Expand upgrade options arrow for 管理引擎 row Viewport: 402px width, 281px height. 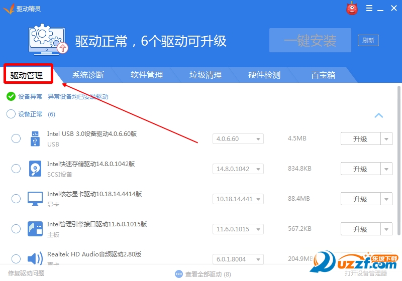(x=386, y=229)
